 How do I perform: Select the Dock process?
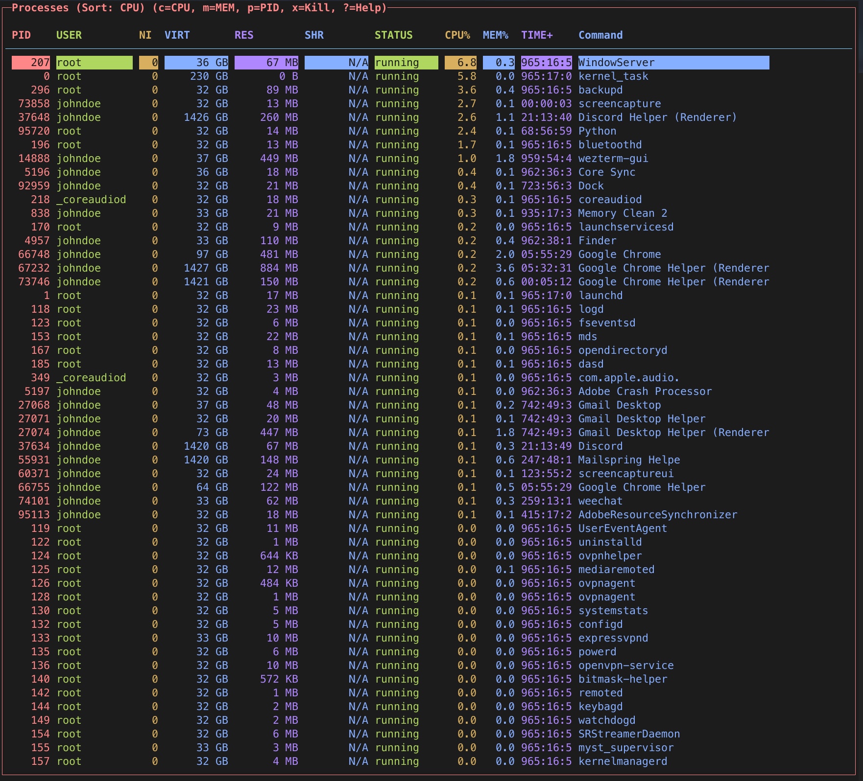coord(390,186)
